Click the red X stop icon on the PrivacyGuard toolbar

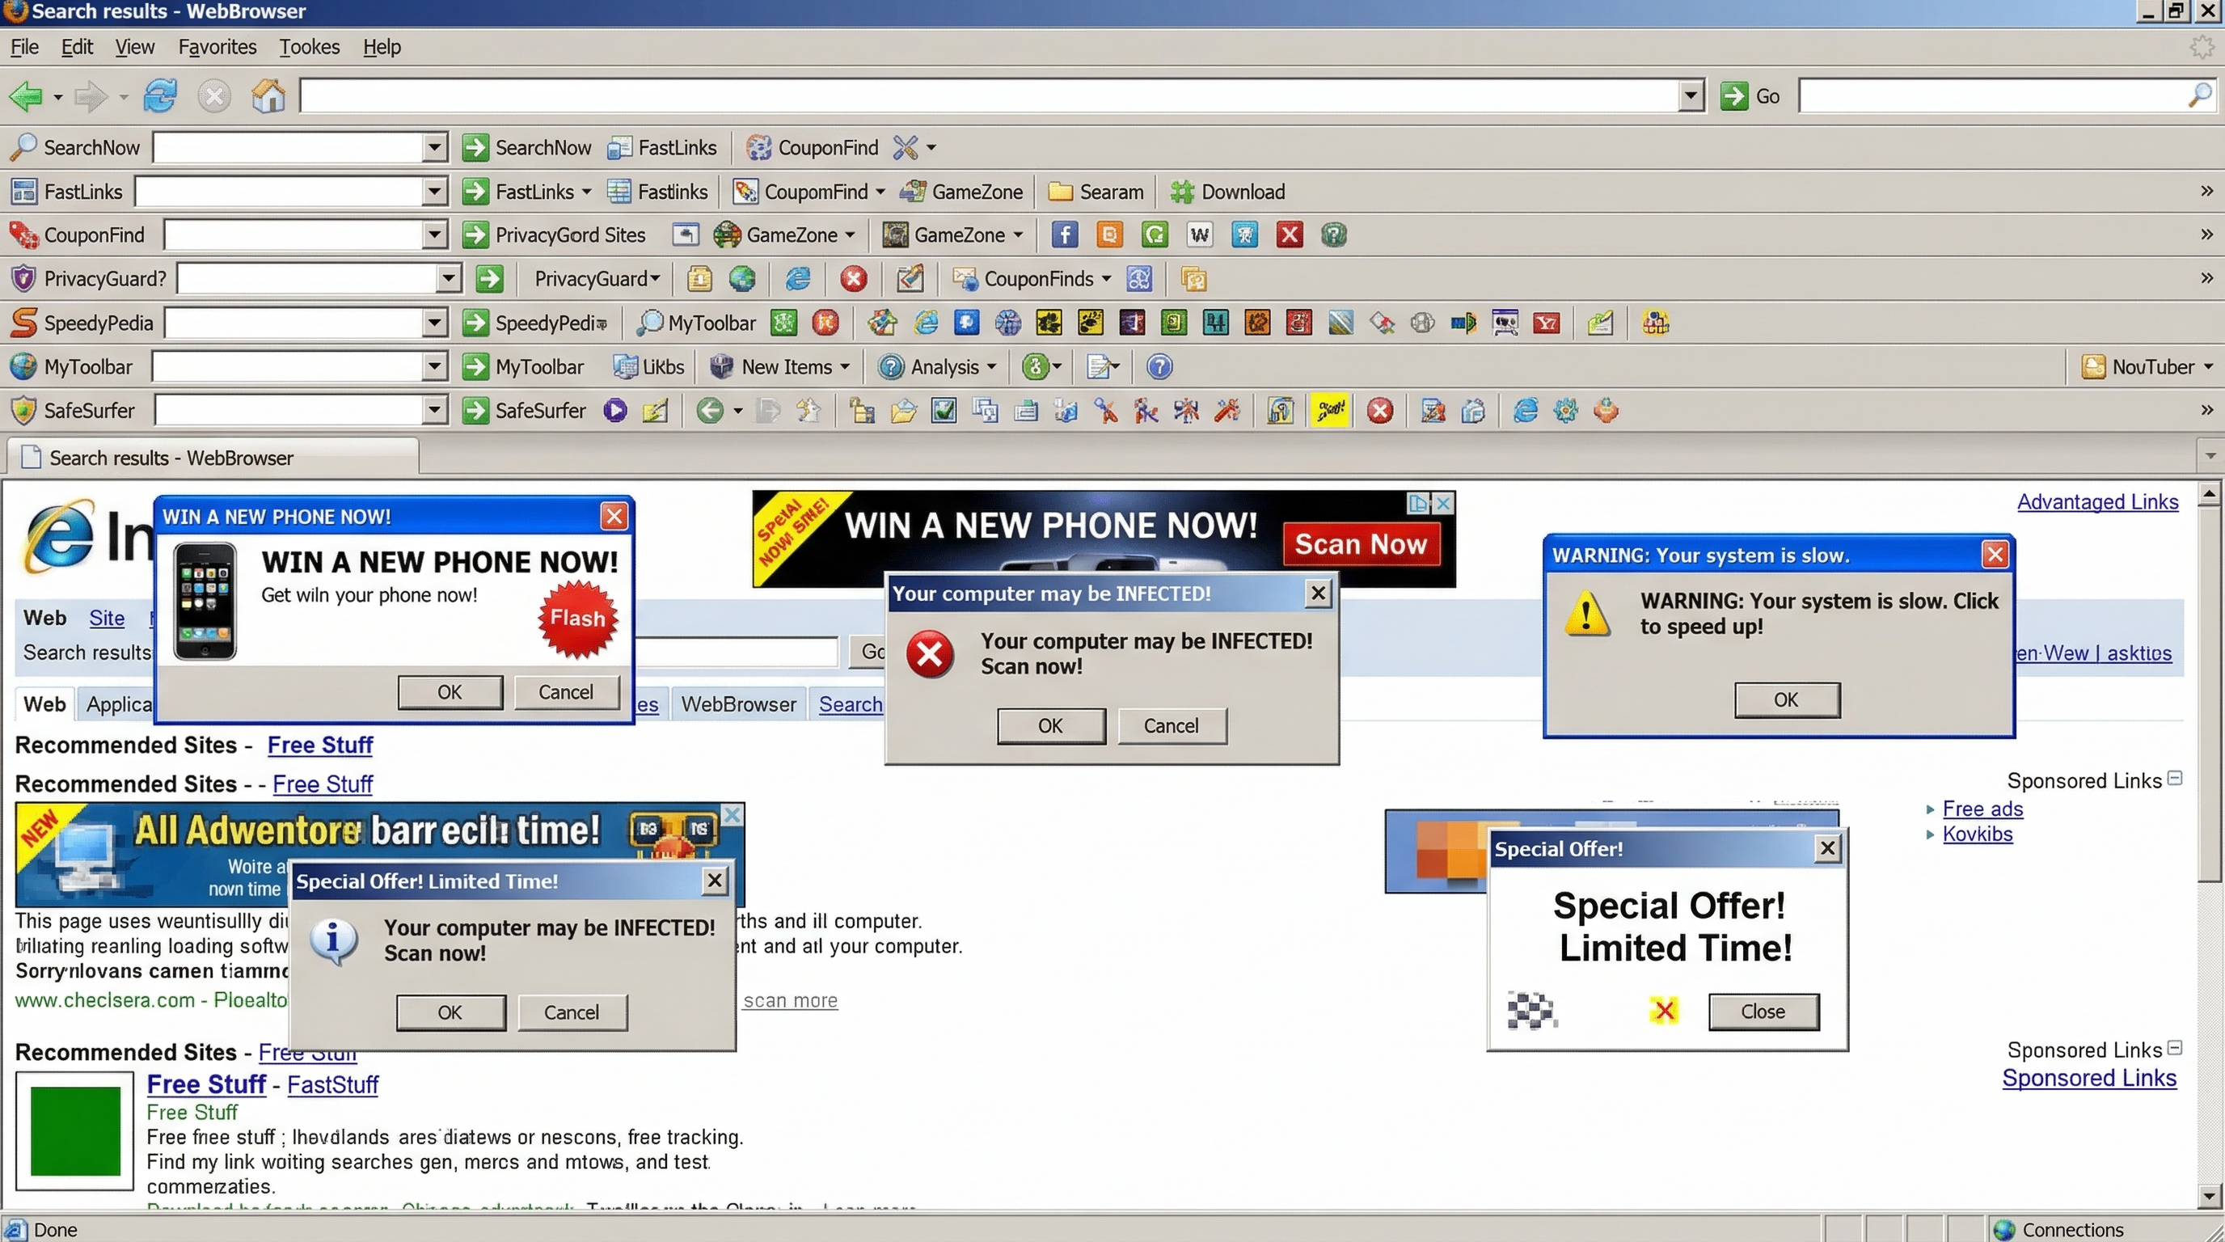pos(854,278)
